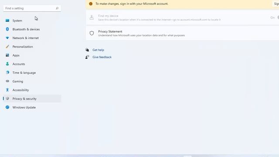The height and width of the screenshot is (157, 279).
Task: Select Personalization in sidebar
Action: (x=32, y=47)
